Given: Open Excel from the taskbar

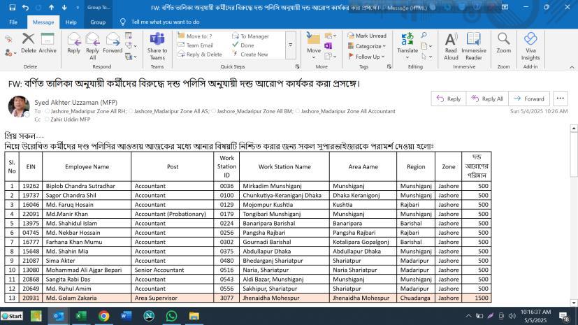Looking at the screenshot, I should coord(81,316).
